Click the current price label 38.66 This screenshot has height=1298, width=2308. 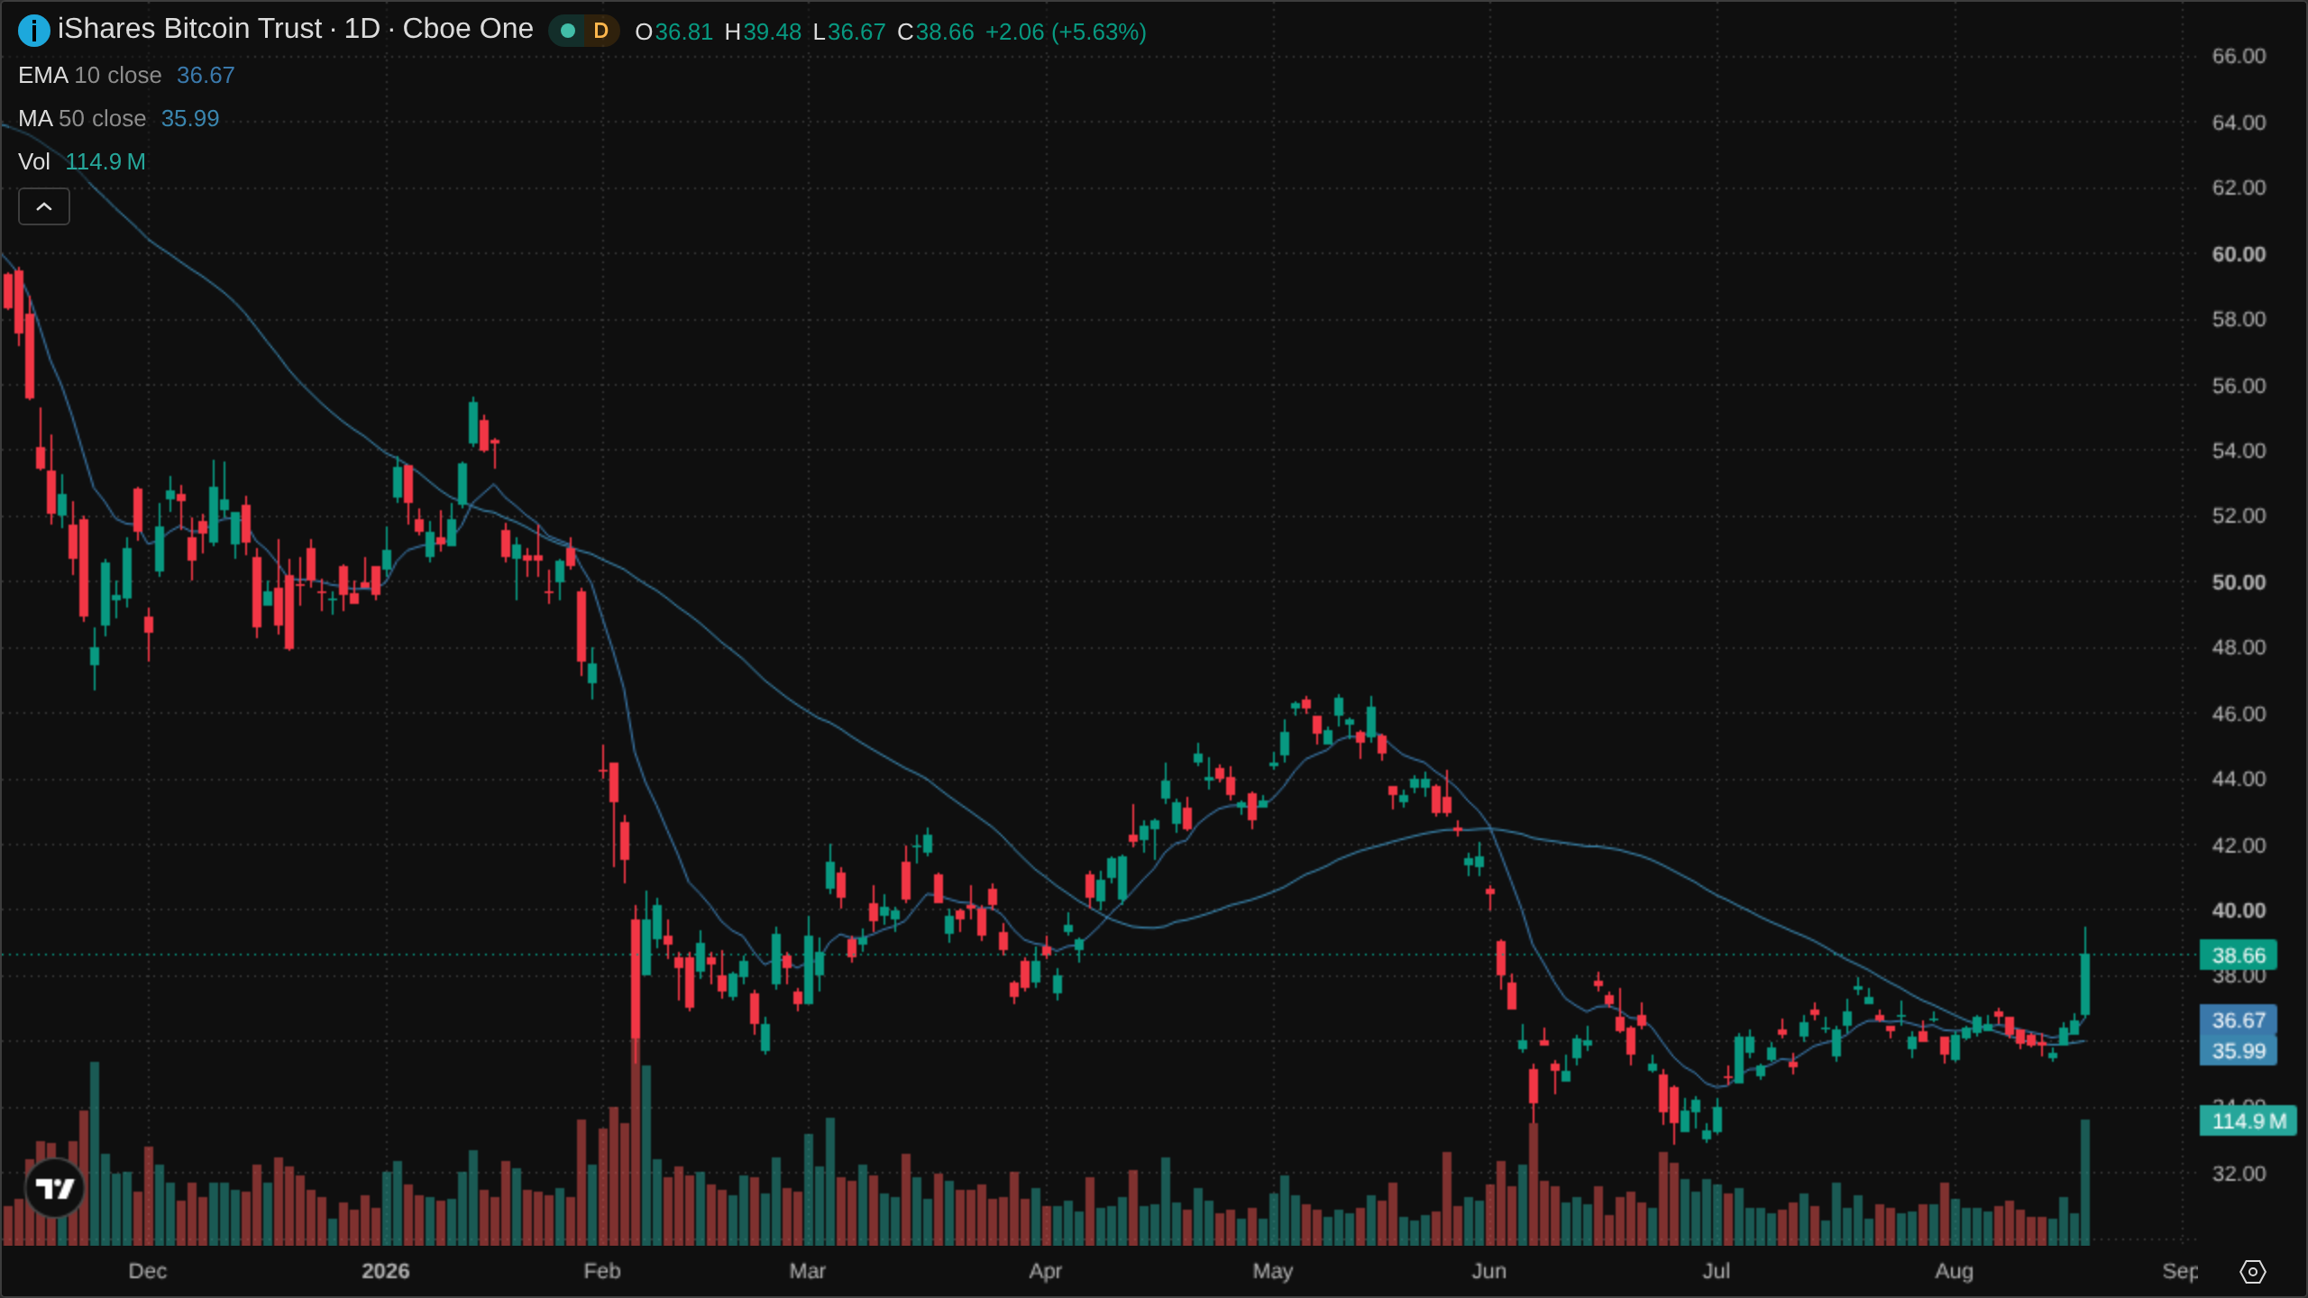pyautogui.click(x=2238, y=955)
